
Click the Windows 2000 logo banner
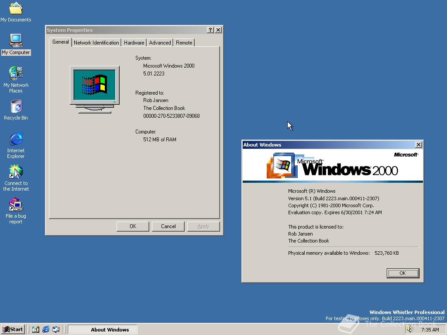coord(333,165)
